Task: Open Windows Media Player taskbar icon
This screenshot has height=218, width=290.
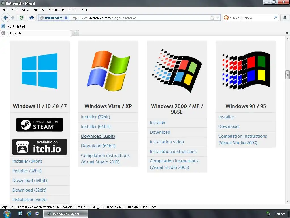Action: tap(37, 213)
